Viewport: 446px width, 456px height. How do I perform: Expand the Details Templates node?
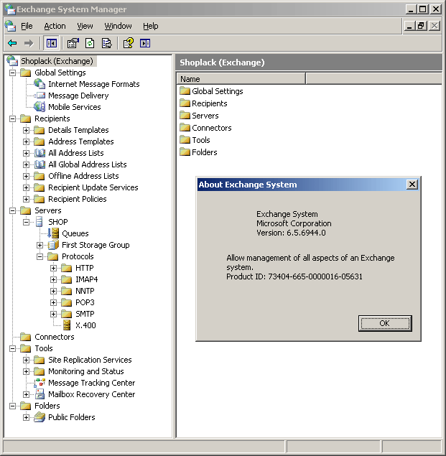click(x=26, y=130)
